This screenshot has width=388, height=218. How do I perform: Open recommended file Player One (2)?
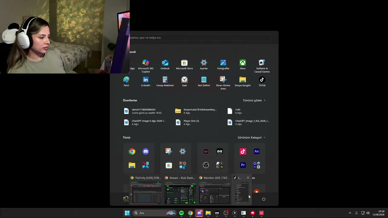[196, 122]
